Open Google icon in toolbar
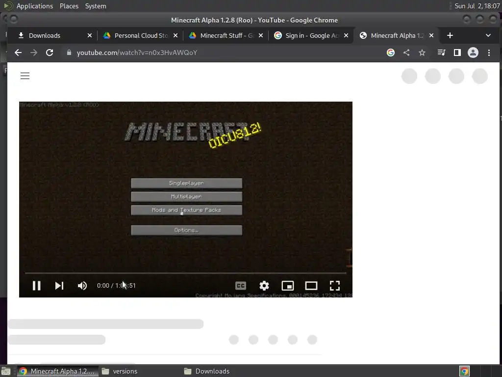Screen dimensions: 502x377 pos(391,53)
